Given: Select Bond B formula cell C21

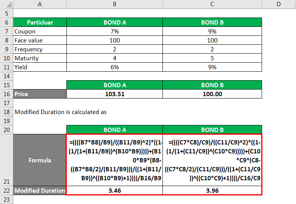Looking at the screenshot, I should [212, 160].
